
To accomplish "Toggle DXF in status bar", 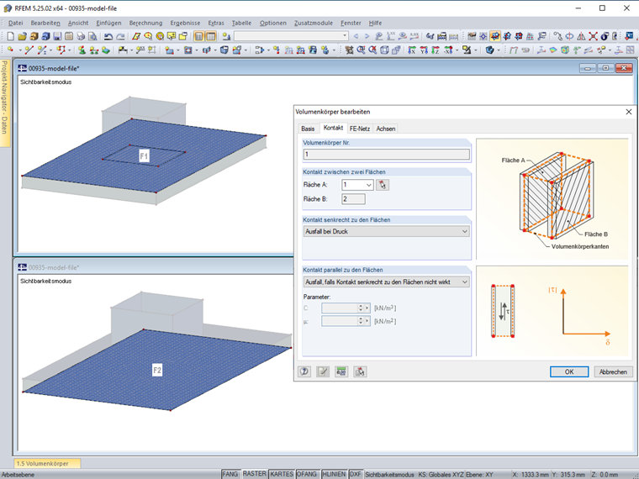I will (x=356, y=474).
